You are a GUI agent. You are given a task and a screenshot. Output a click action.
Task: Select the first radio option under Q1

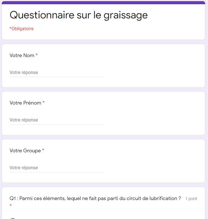(x=12, y=218)
